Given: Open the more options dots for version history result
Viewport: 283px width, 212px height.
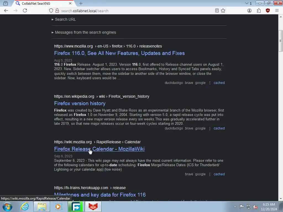Looking at the screenshot, I should pos(210,128).
